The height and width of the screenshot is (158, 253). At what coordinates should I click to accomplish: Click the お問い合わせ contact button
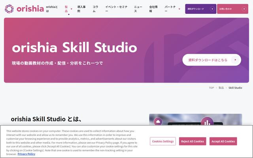coord(232,9)
